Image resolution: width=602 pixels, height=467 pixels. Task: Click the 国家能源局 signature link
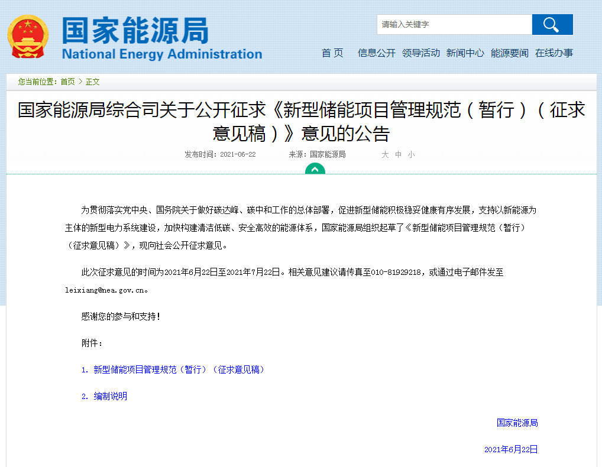point(517,423)
